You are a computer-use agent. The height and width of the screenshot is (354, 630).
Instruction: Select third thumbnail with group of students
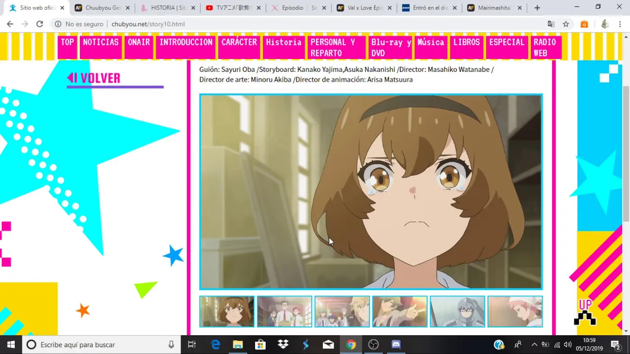(342, 311)
